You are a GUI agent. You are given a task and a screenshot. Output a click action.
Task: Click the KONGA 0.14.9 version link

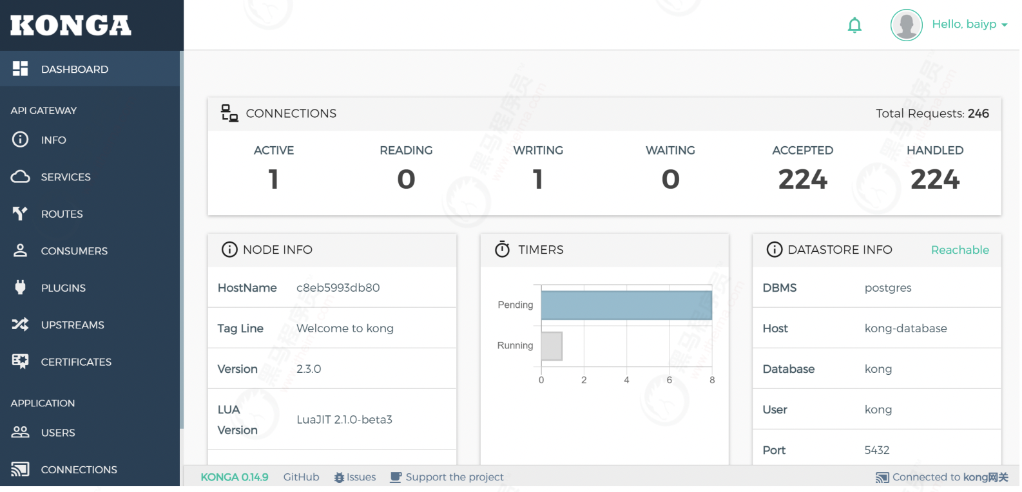[234, 477]
